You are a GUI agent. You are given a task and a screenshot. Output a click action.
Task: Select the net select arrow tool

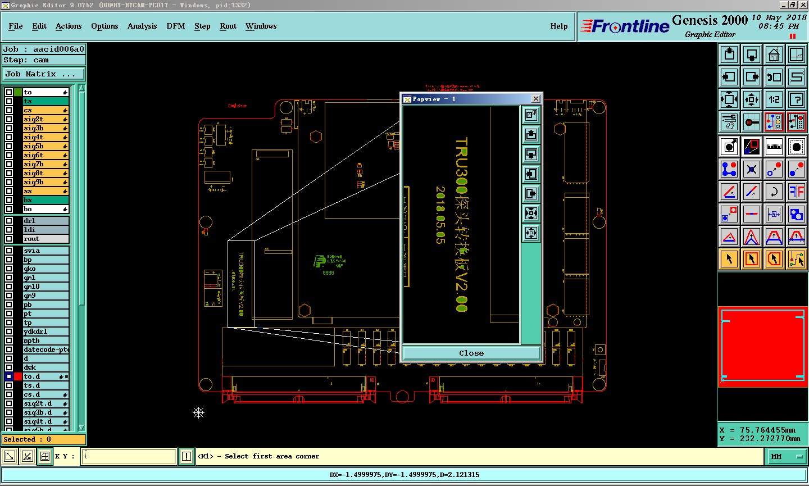tap(797, 259)
